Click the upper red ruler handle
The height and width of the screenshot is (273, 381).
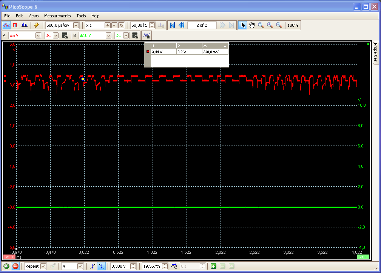tap(5, 76)
